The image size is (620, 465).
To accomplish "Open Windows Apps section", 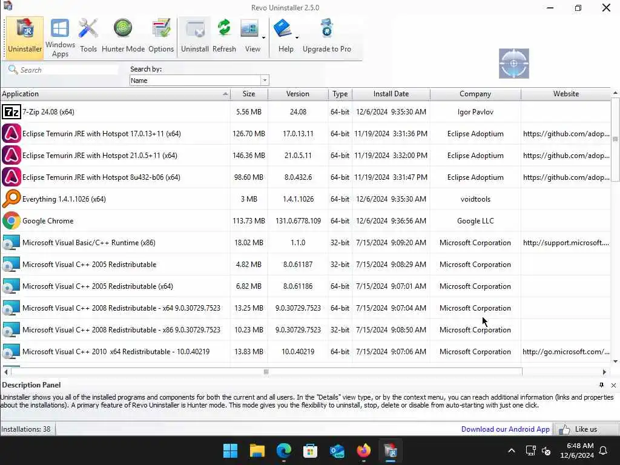I will tap(60, 38).
